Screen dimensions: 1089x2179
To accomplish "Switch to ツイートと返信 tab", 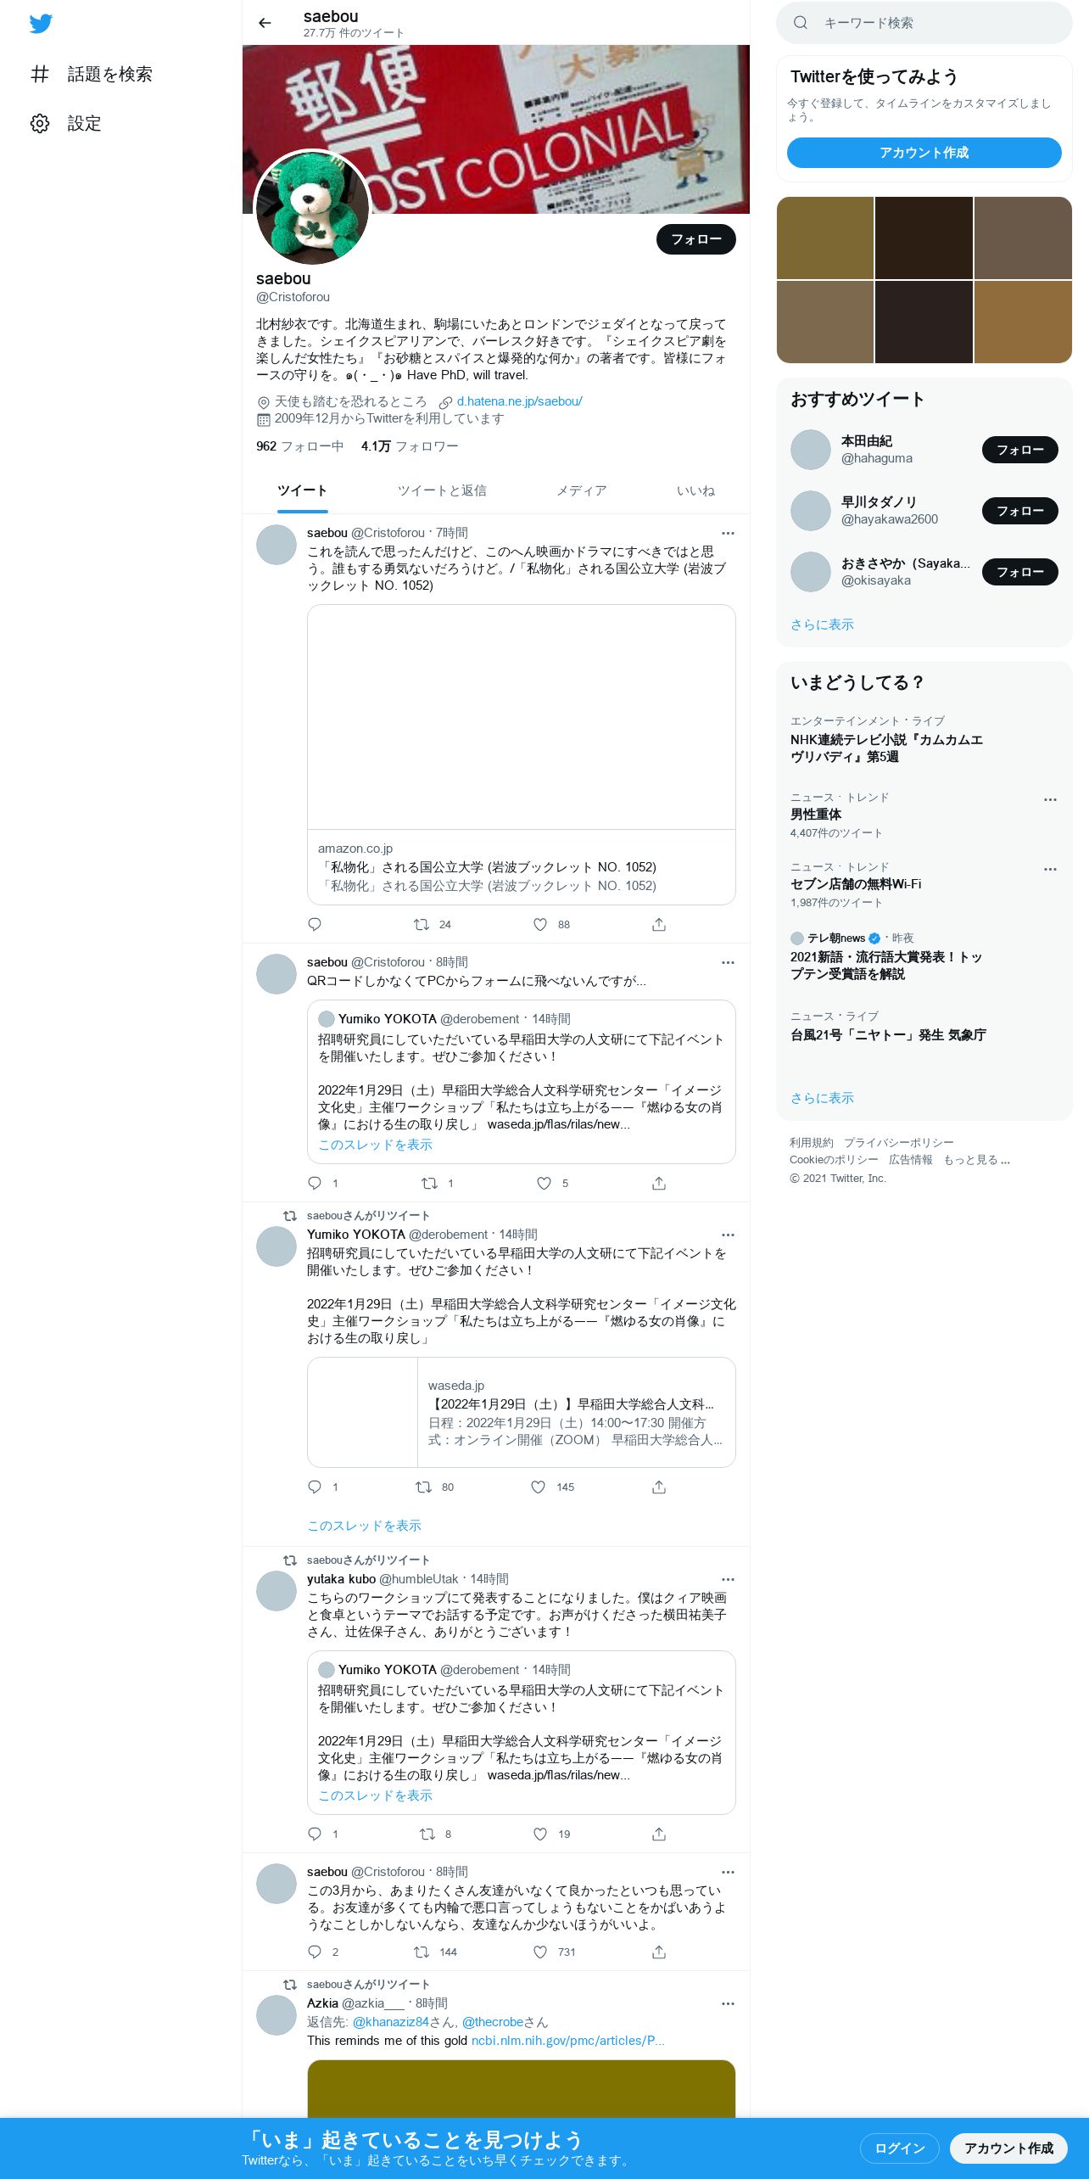I will tap(442, 490).
